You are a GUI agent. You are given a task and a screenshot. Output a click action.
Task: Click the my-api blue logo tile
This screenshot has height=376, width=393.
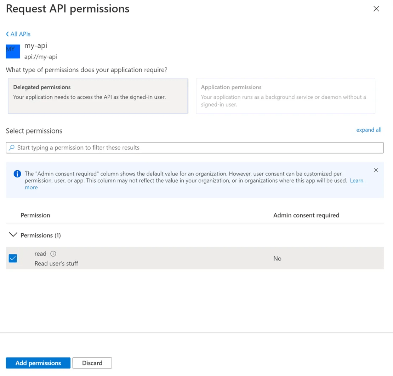[x=13, y=51]
